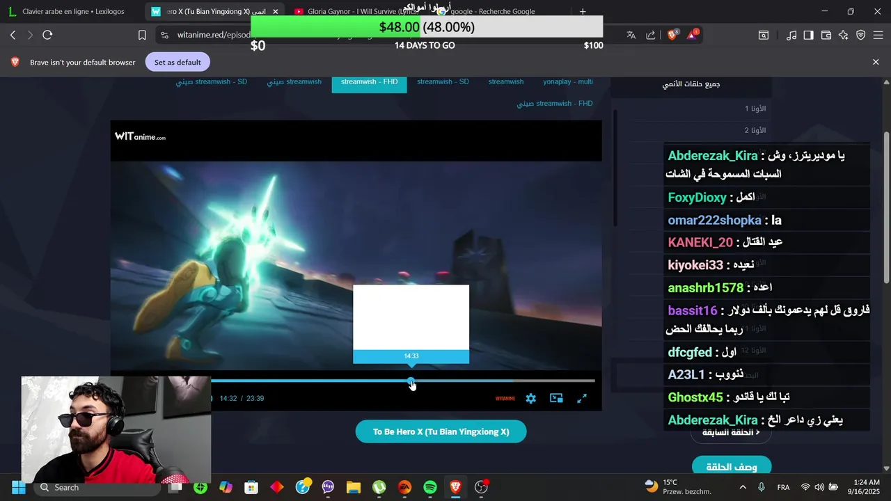
Task: Switch the FRA keyboard language indicator
Action: pyautogui.click(x=783, y=487)
